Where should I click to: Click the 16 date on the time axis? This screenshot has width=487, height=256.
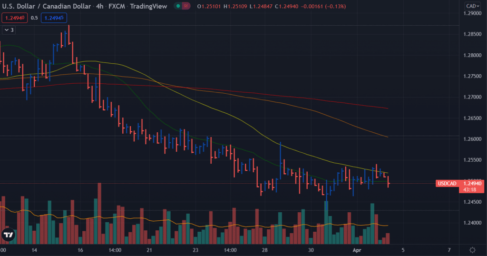(x=80, y=250)
